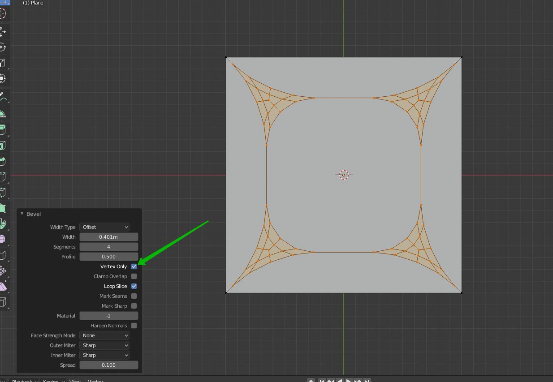The width and height of the screenshot is (553, 382).
Task: Collapse the Bevel operator panel
Action: (x=22, y=214)
